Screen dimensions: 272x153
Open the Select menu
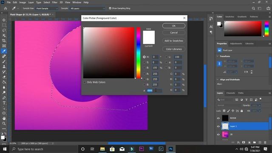pos(47,3)
